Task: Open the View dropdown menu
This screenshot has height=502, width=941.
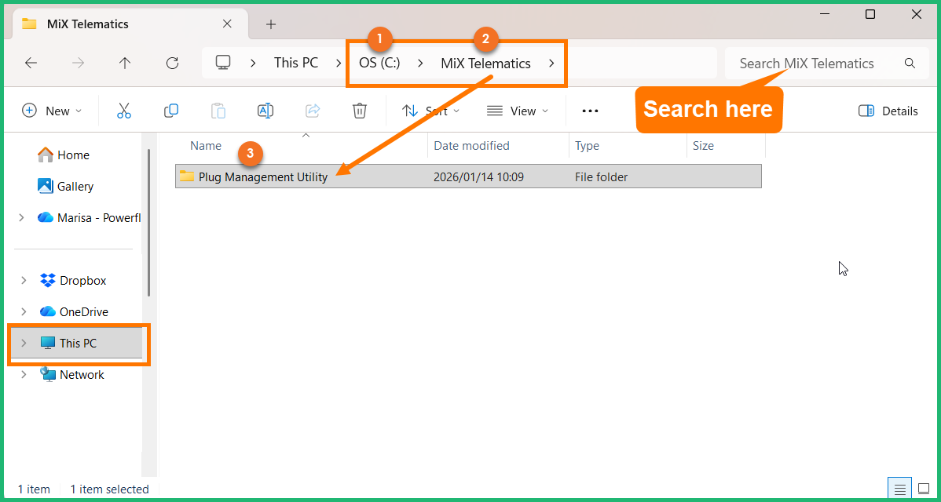Action: (518, 111)
